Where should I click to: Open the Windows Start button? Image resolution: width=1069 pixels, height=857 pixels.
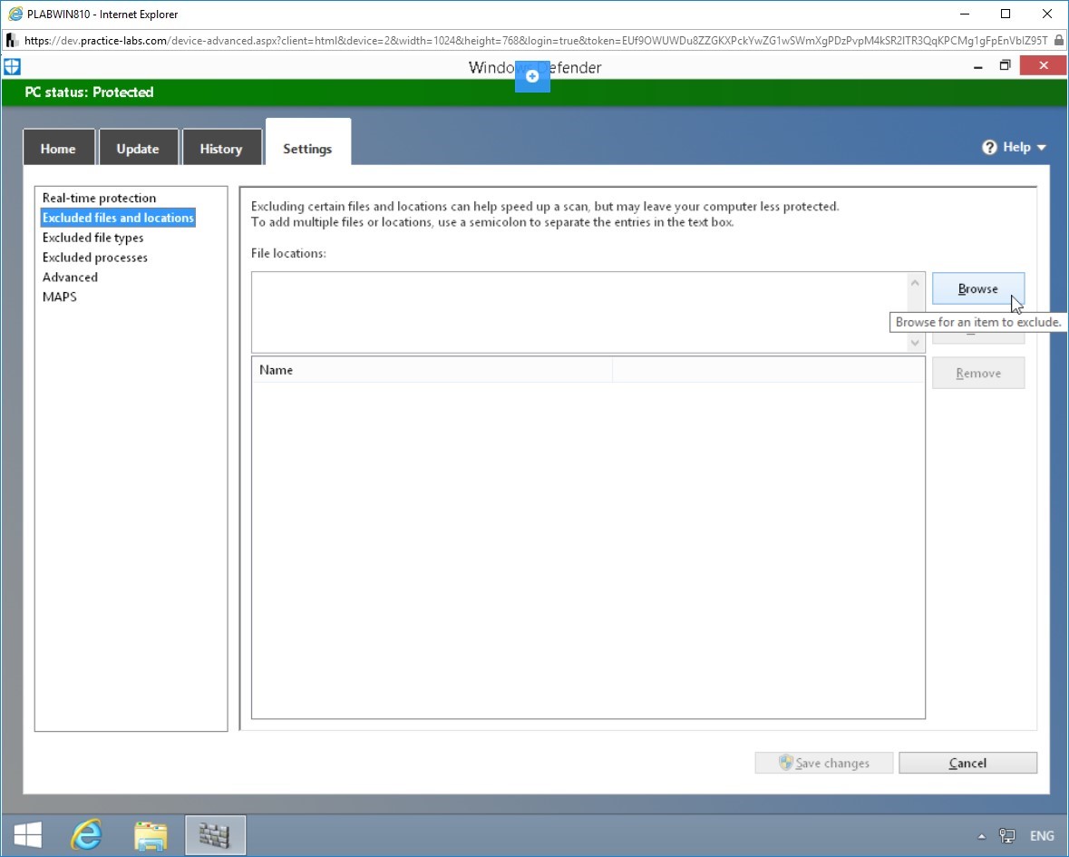(x=28, y=834)
